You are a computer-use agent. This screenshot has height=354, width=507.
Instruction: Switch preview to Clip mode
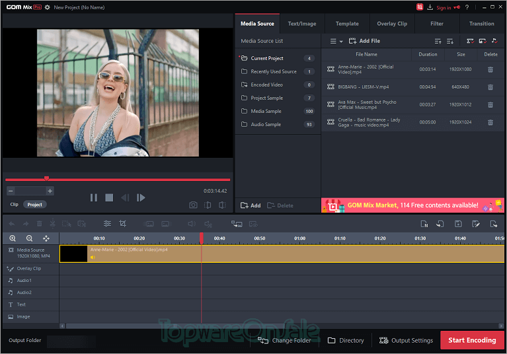14,205
